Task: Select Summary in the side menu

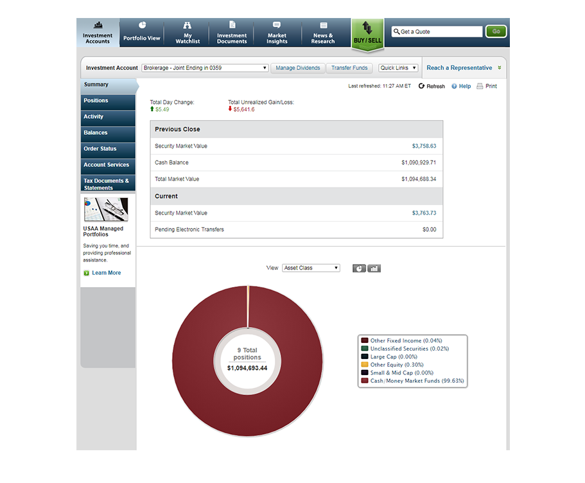Action: (108, 85)
